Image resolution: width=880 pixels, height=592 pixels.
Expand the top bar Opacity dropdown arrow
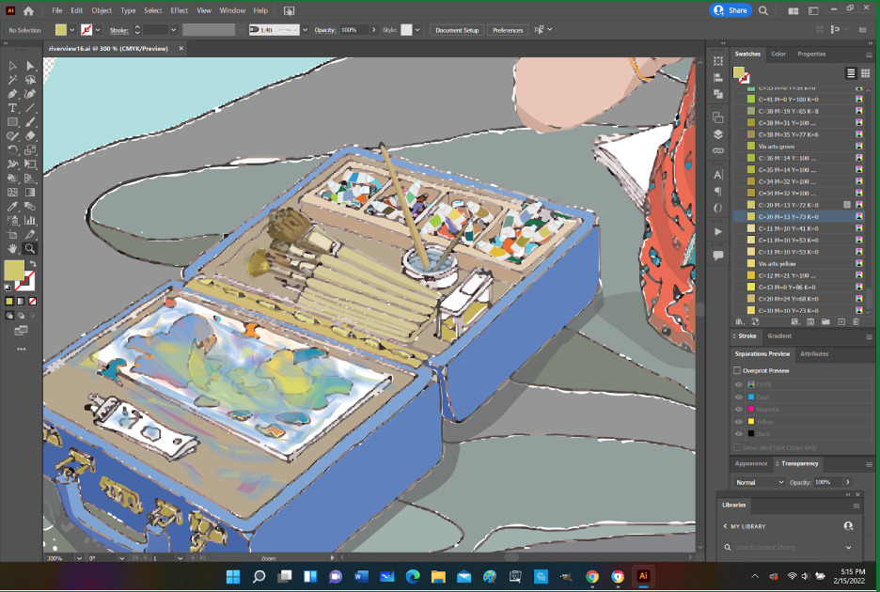pos(375,30)
